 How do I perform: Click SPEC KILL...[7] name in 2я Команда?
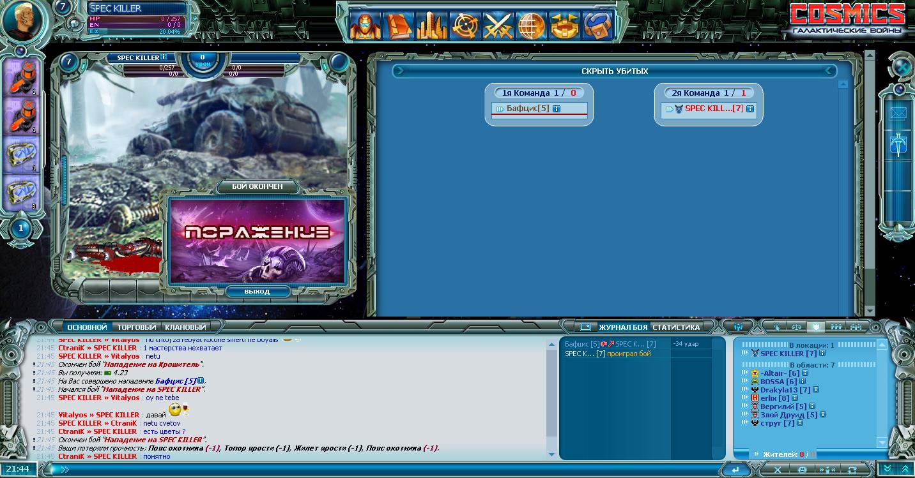[714, 109]
